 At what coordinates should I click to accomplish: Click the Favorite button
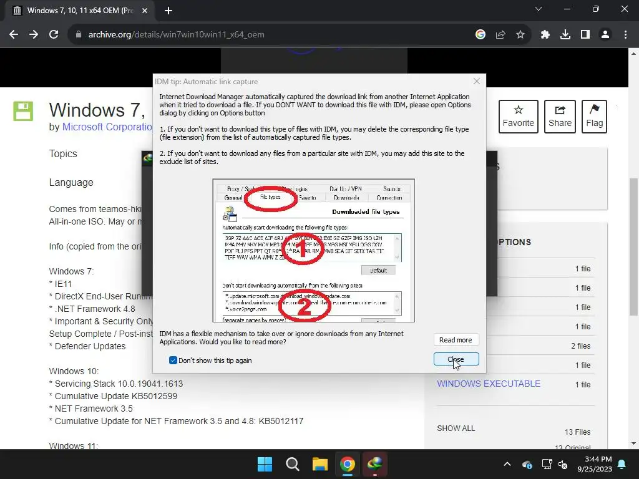(x=519, y=117)
